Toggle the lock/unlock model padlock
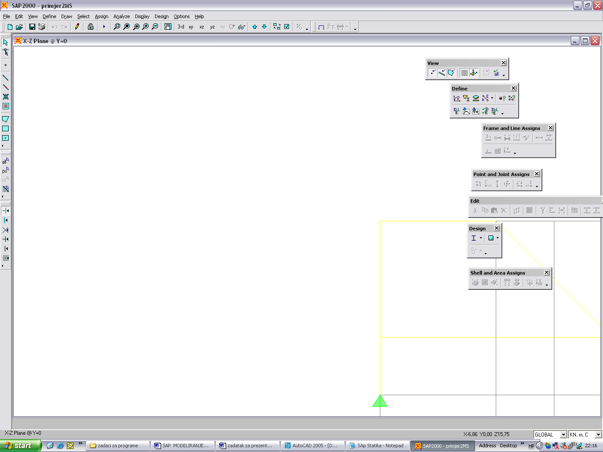The height and width of the screenshot is (452, 603). pos(90,27)
